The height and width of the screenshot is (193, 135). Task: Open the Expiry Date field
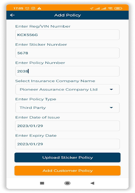click(67, 144)
